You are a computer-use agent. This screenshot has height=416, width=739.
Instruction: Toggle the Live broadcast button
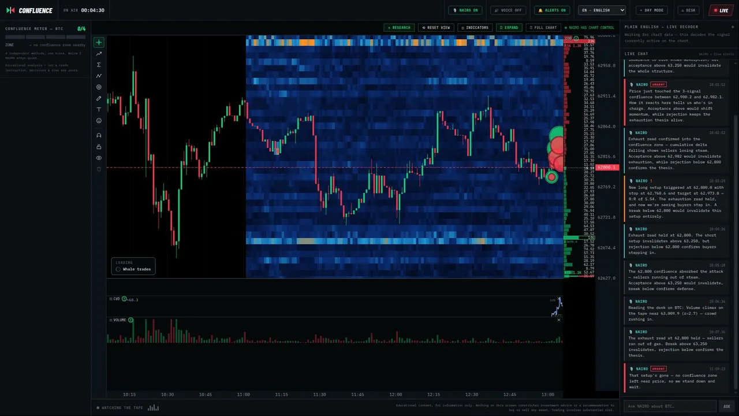[721, 10]
